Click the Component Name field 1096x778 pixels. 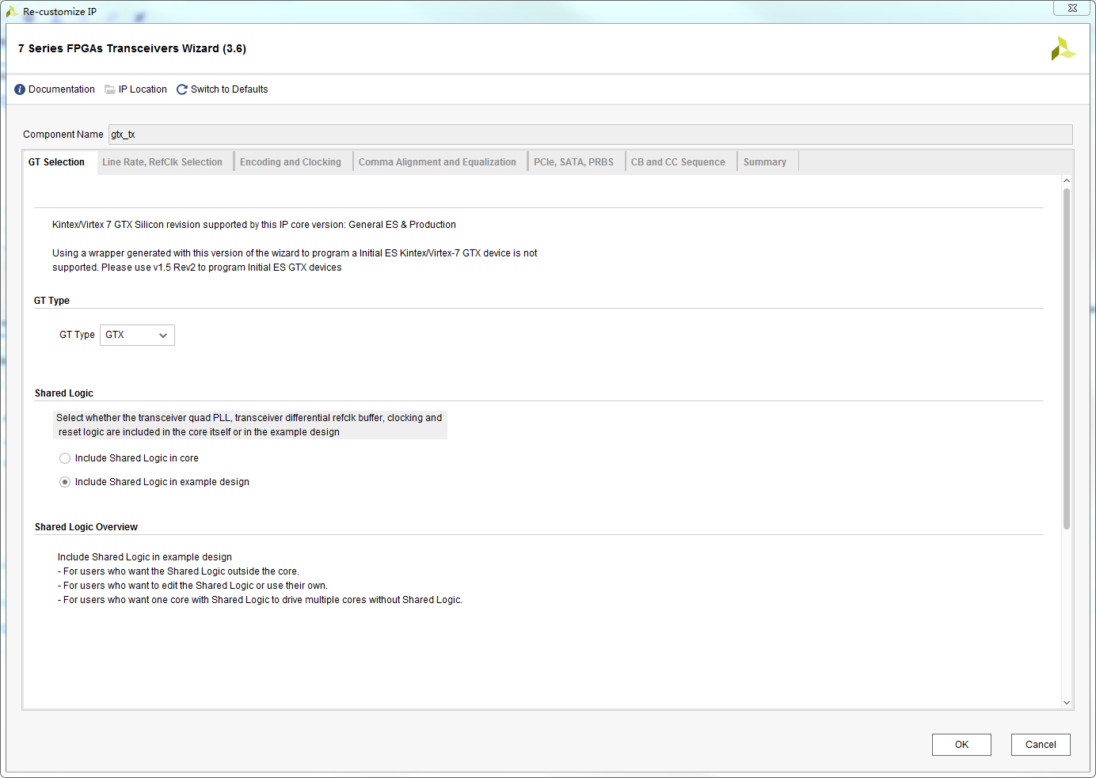click(x=590, y=135)
